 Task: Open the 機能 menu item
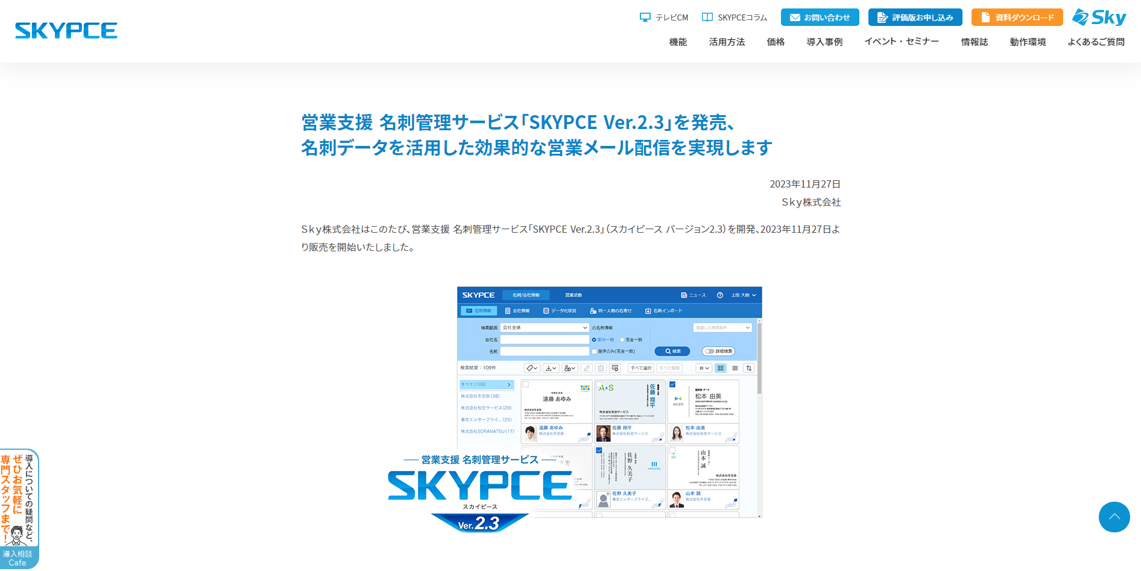678,42
